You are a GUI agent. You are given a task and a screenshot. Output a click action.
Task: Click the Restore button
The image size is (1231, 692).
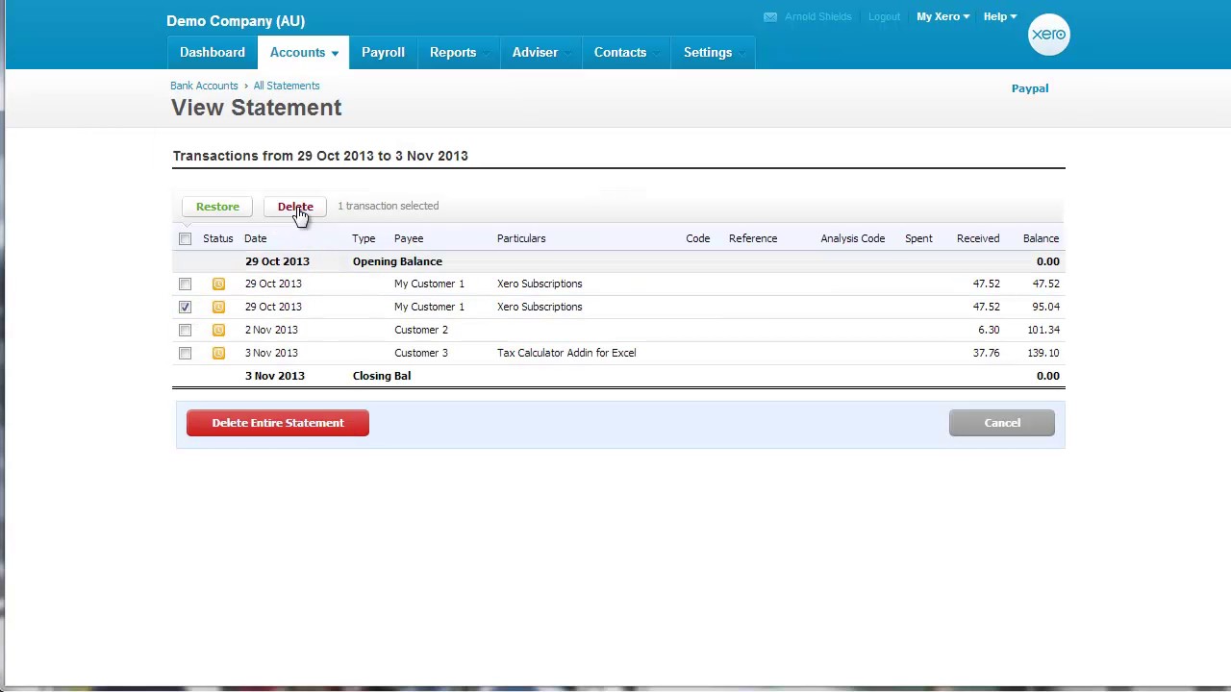(217, 207)
